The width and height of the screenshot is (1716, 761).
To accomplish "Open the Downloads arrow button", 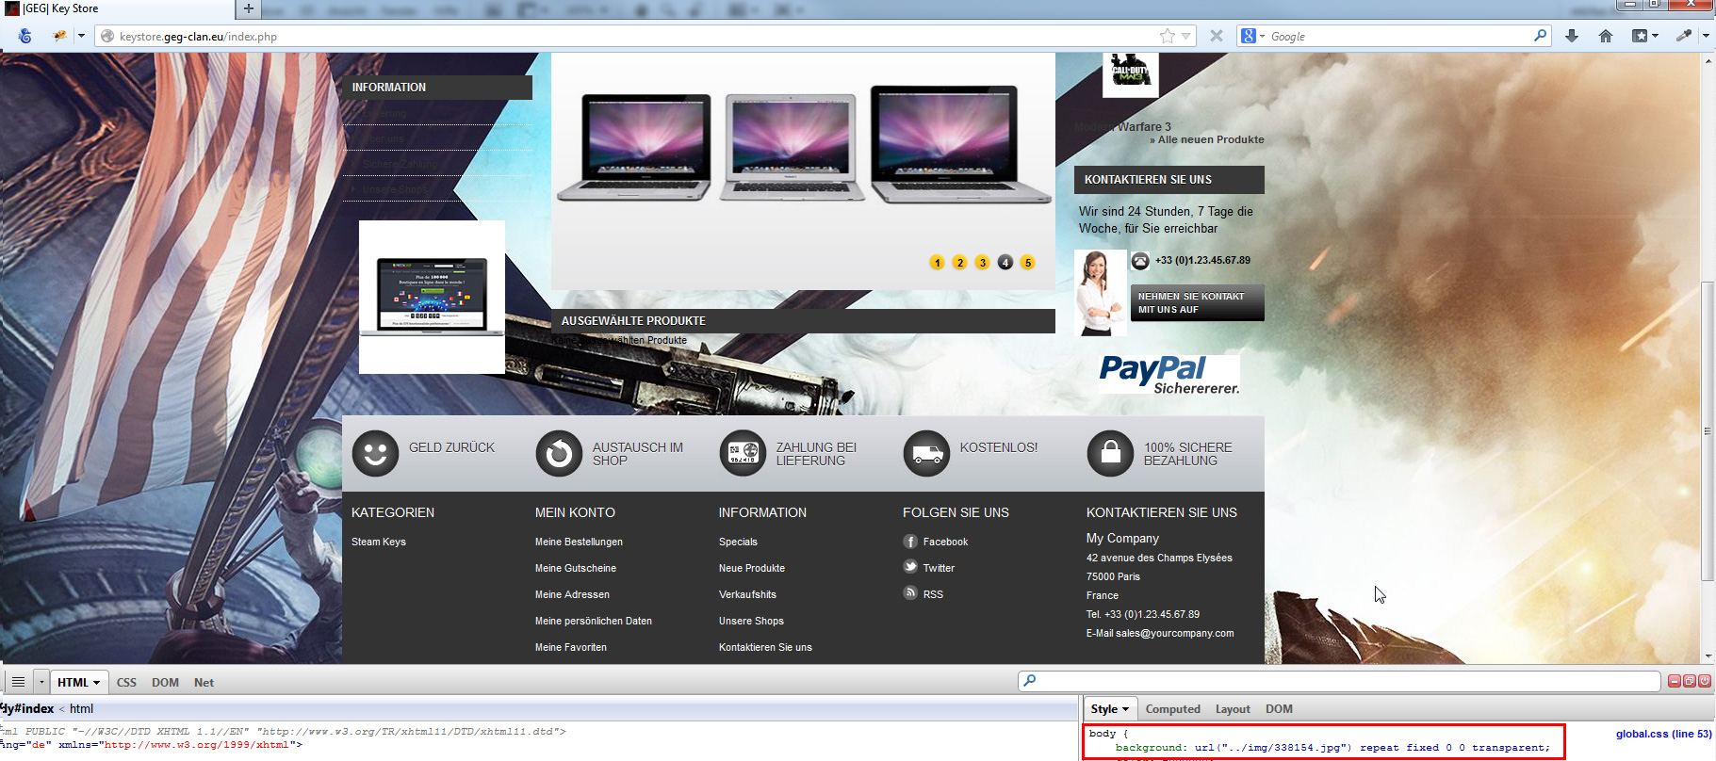I will click(x=1572, y=36).
